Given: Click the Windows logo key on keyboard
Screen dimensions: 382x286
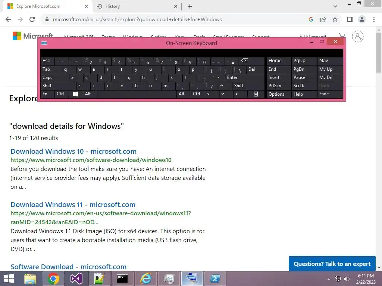Looking at the screenshot, I should click(x=75, y=94).
